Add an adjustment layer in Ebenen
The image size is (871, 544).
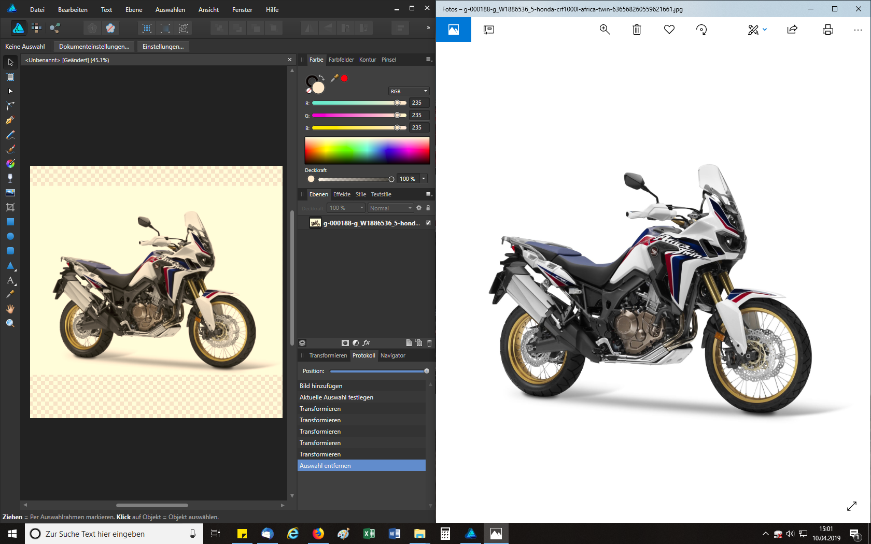[356, 343]
